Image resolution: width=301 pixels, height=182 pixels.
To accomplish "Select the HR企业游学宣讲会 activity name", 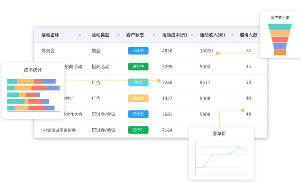I will pos(58,130).
